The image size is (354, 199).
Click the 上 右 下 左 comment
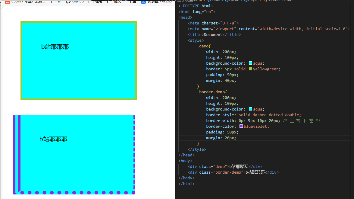[302, 121]
